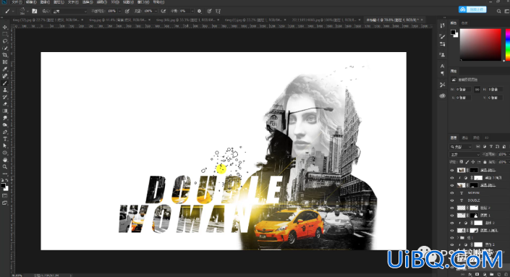Toggle eye of layer just below DOUBLE

(x=452, y=208)
